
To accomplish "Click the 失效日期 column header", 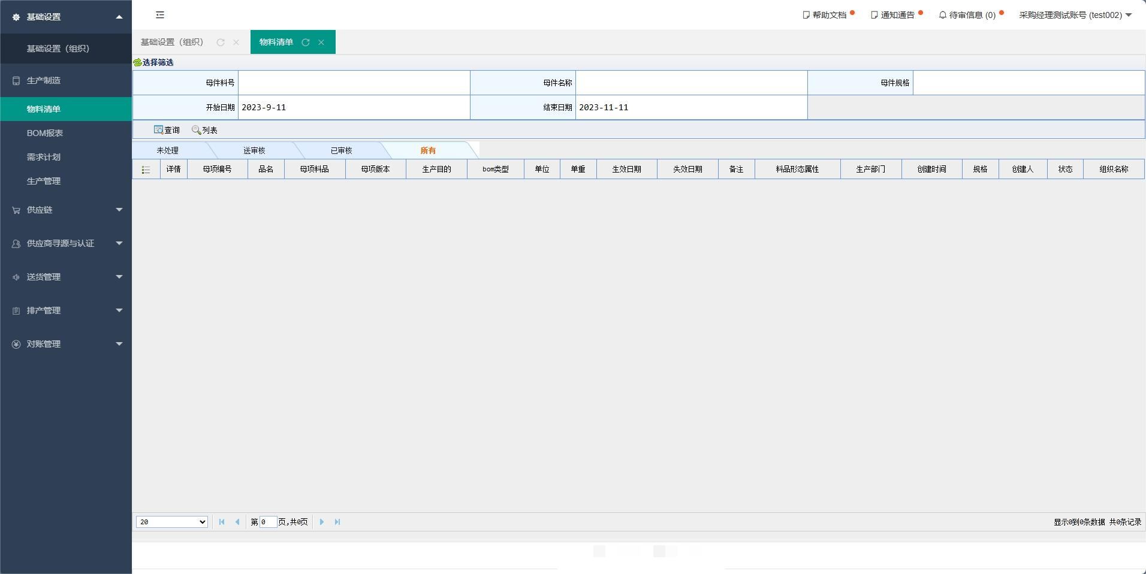I will pyautogui.click(x=688, y=170).
